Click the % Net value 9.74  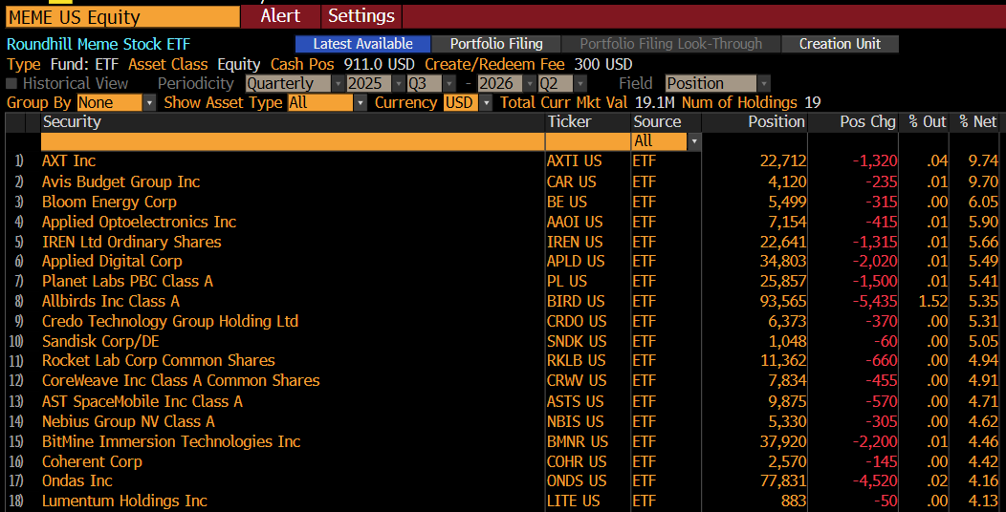(984, 160)
